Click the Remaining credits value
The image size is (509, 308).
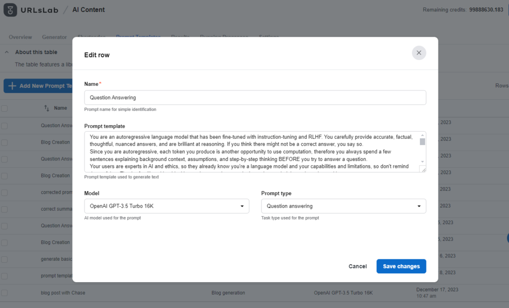(486, 10)
